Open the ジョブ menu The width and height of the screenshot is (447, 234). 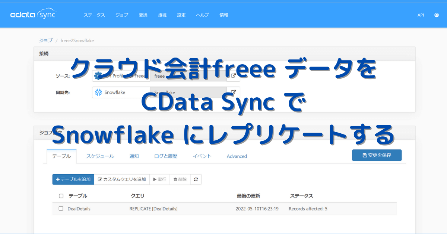[122, 15]
